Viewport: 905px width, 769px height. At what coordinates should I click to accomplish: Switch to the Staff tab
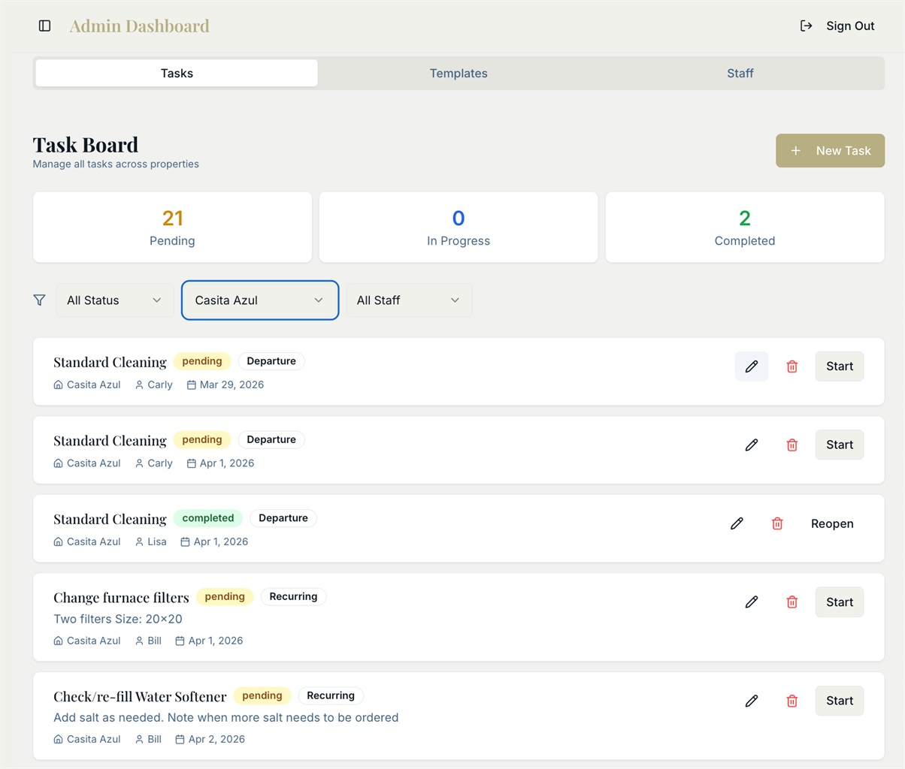[740, 73]
